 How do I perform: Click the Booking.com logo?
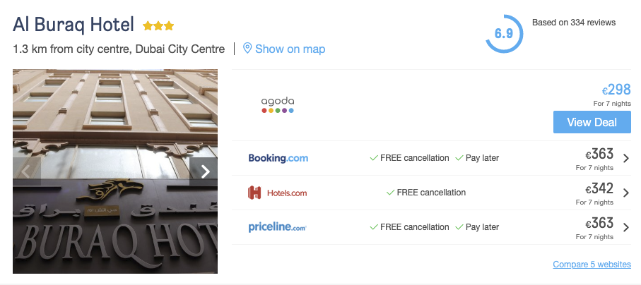pos(278,158)
